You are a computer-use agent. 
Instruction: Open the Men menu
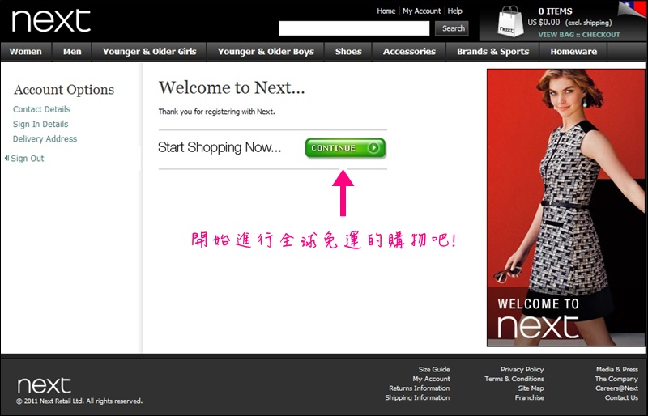tap(72, 52)
